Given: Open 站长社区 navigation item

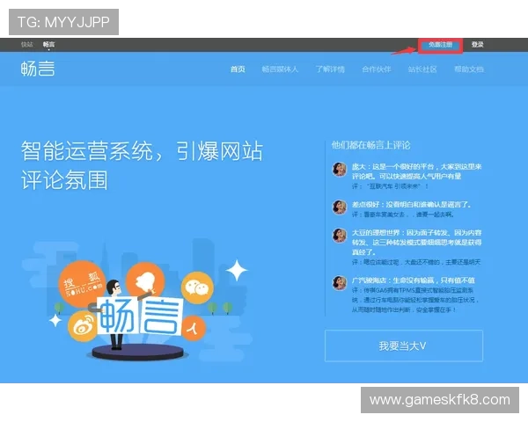Looking at the screenshot, I should (422, 69).
